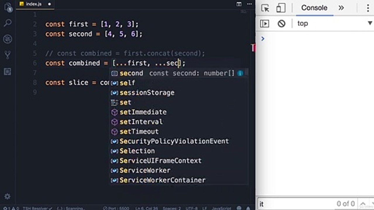
Task: Open the Search view in activity bar
Action: 8,23
